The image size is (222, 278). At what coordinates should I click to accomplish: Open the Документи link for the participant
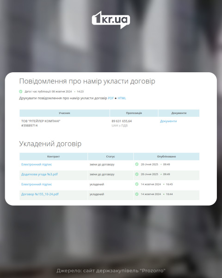pos(168,121)
